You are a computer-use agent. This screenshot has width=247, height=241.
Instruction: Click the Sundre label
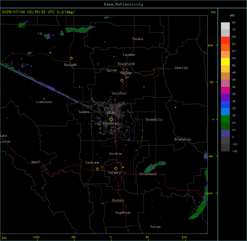coord(84,112)
